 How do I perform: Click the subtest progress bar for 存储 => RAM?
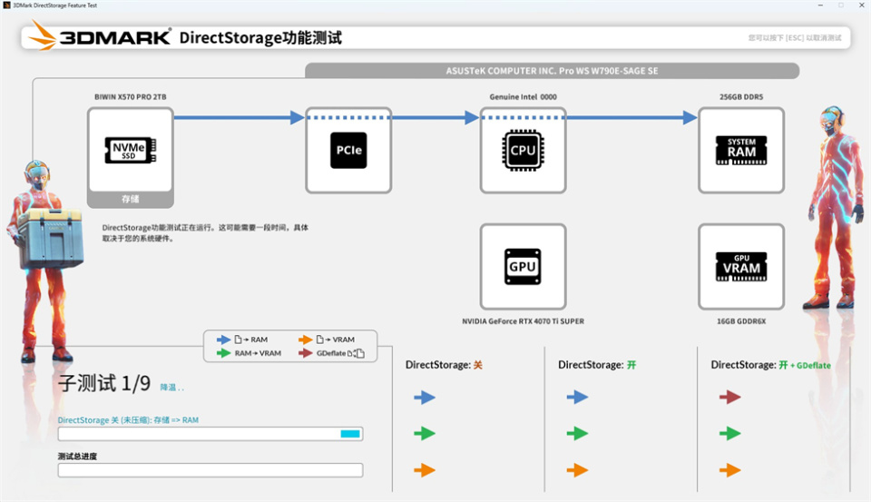click(x=210, y=434)
